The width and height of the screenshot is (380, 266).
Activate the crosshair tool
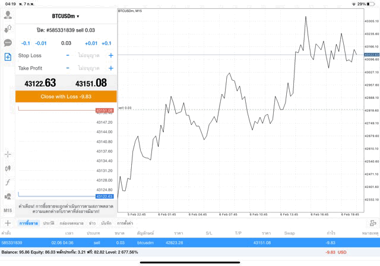tap(8, 154)
